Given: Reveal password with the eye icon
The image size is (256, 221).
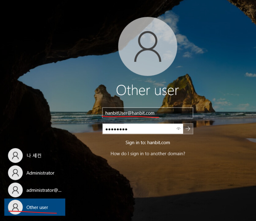Looking at the screenshot, I should coord(179,129).
